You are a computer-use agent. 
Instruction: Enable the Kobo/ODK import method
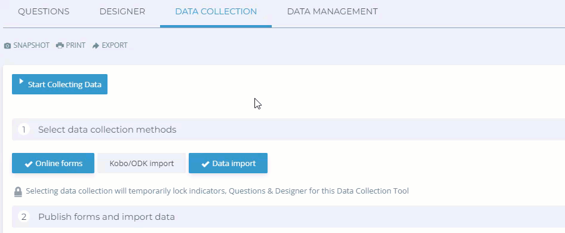coord(142,163)
